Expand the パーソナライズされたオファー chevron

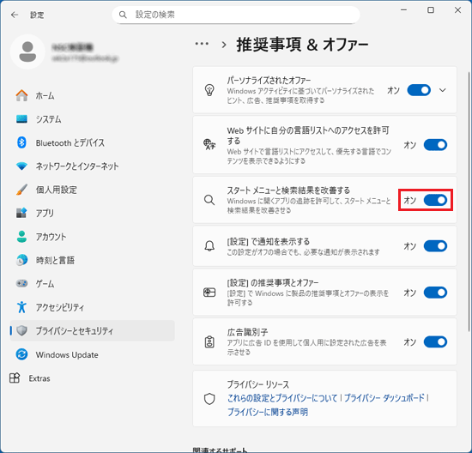[x=443, y=90]
